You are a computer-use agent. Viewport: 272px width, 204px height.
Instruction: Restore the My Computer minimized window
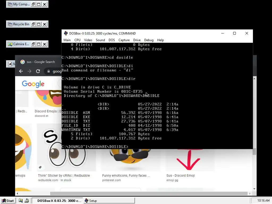click(33, 4)
